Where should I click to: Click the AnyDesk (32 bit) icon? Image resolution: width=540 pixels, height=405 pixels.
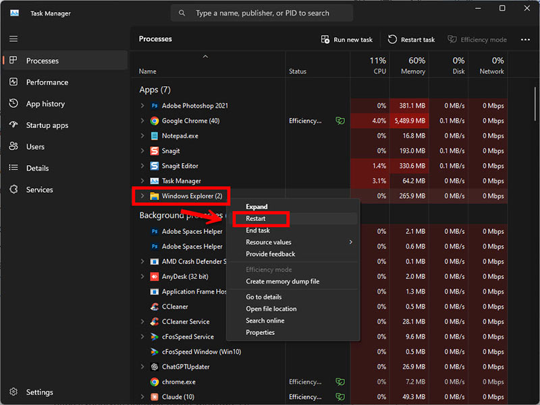[x=155, y=276]
